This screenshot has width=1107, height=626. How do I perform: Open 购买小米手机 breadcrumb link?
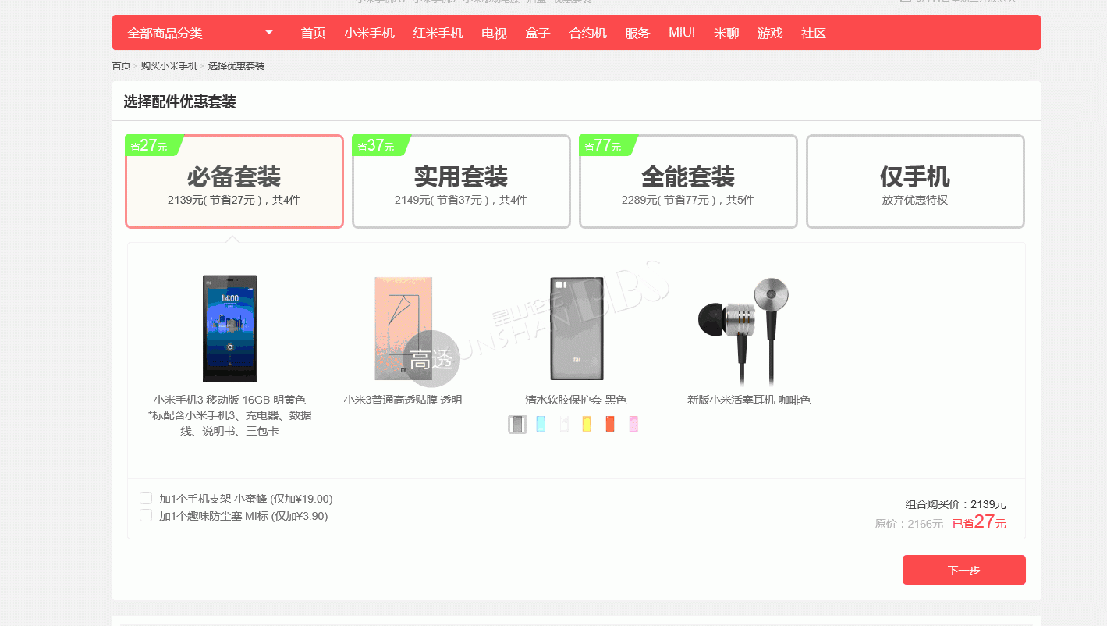tap(169, 66)
